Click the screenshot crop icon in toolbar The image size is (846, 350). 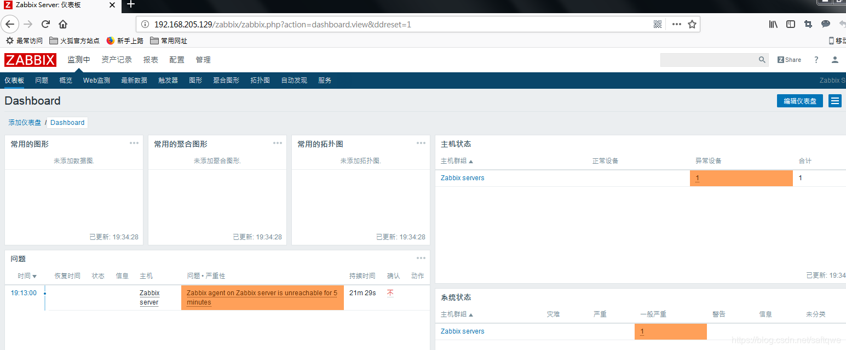click(x=808, y=24)
